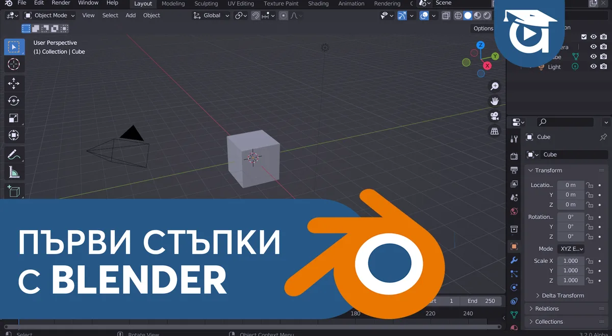612x336 pixels.
Task: Switch perspective/orthographic grid icon
Action: (x=494, y=131)
